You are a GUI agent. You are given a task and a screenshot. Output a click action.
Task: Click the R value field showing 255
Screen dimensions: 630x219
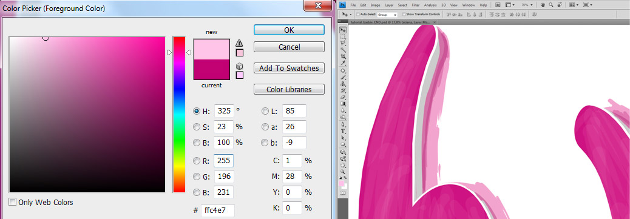click(223, 161)
